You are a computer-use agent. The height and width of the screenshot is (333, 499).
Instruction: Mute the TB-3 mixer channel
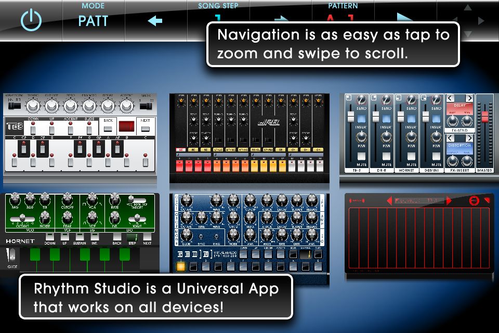pyautogui.click(x=361, y=156)
